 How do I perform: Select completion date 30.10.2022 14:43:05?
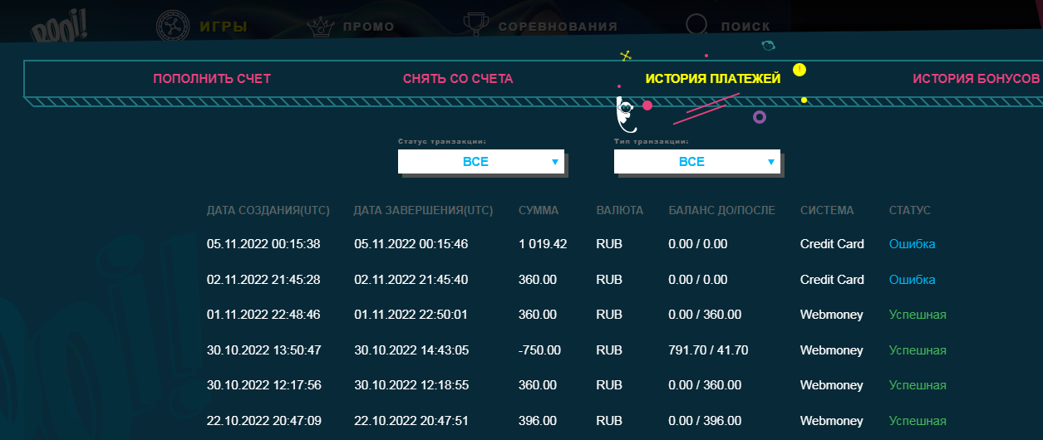point(411,350)
